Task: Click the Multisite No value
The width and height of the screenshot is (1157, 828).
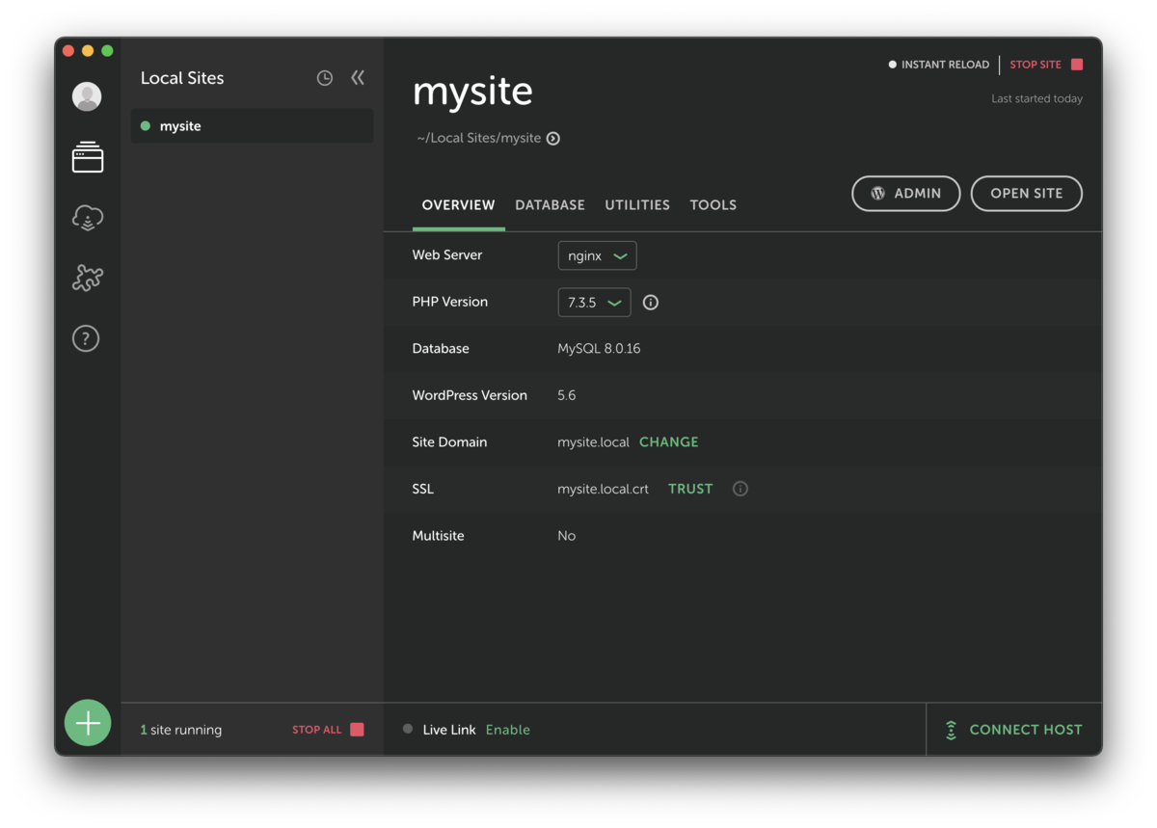Action: (566, 536)
